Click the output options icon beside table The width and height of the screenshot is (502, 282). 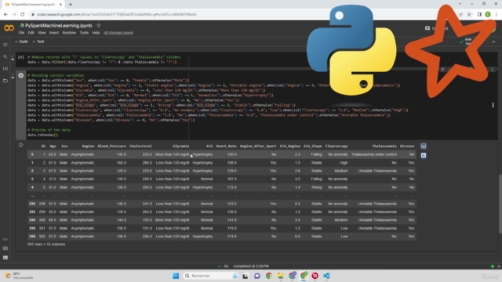pos(21,145)
